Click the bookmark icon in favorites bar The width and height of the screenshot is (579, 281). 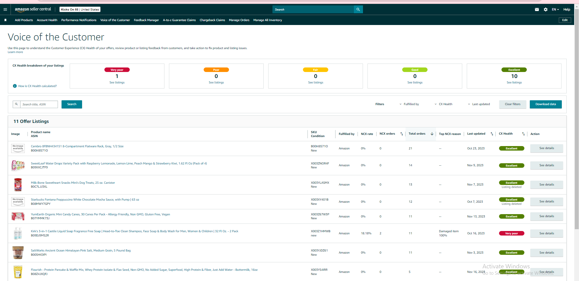(5, 20)
